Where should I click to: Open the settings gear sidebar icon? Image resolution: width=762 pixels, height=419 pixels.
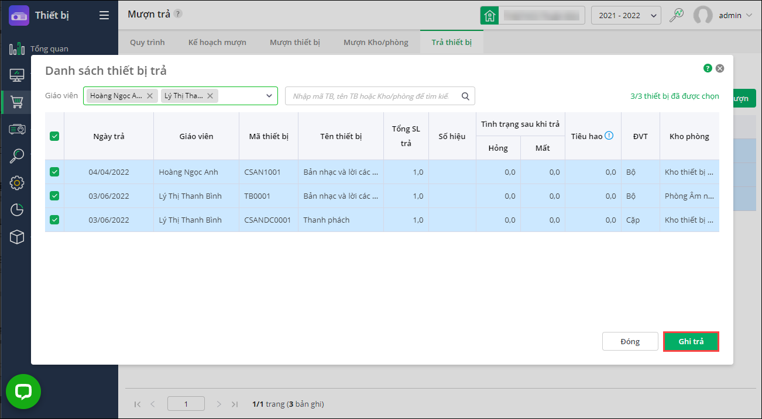[x=17, y=182]
